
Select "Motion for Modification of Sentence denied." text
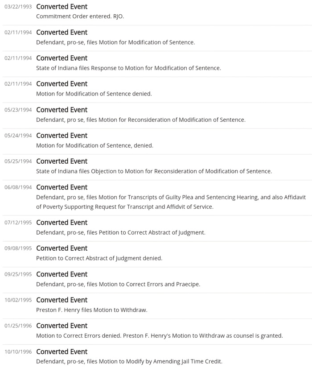click(x=94, y=94)
